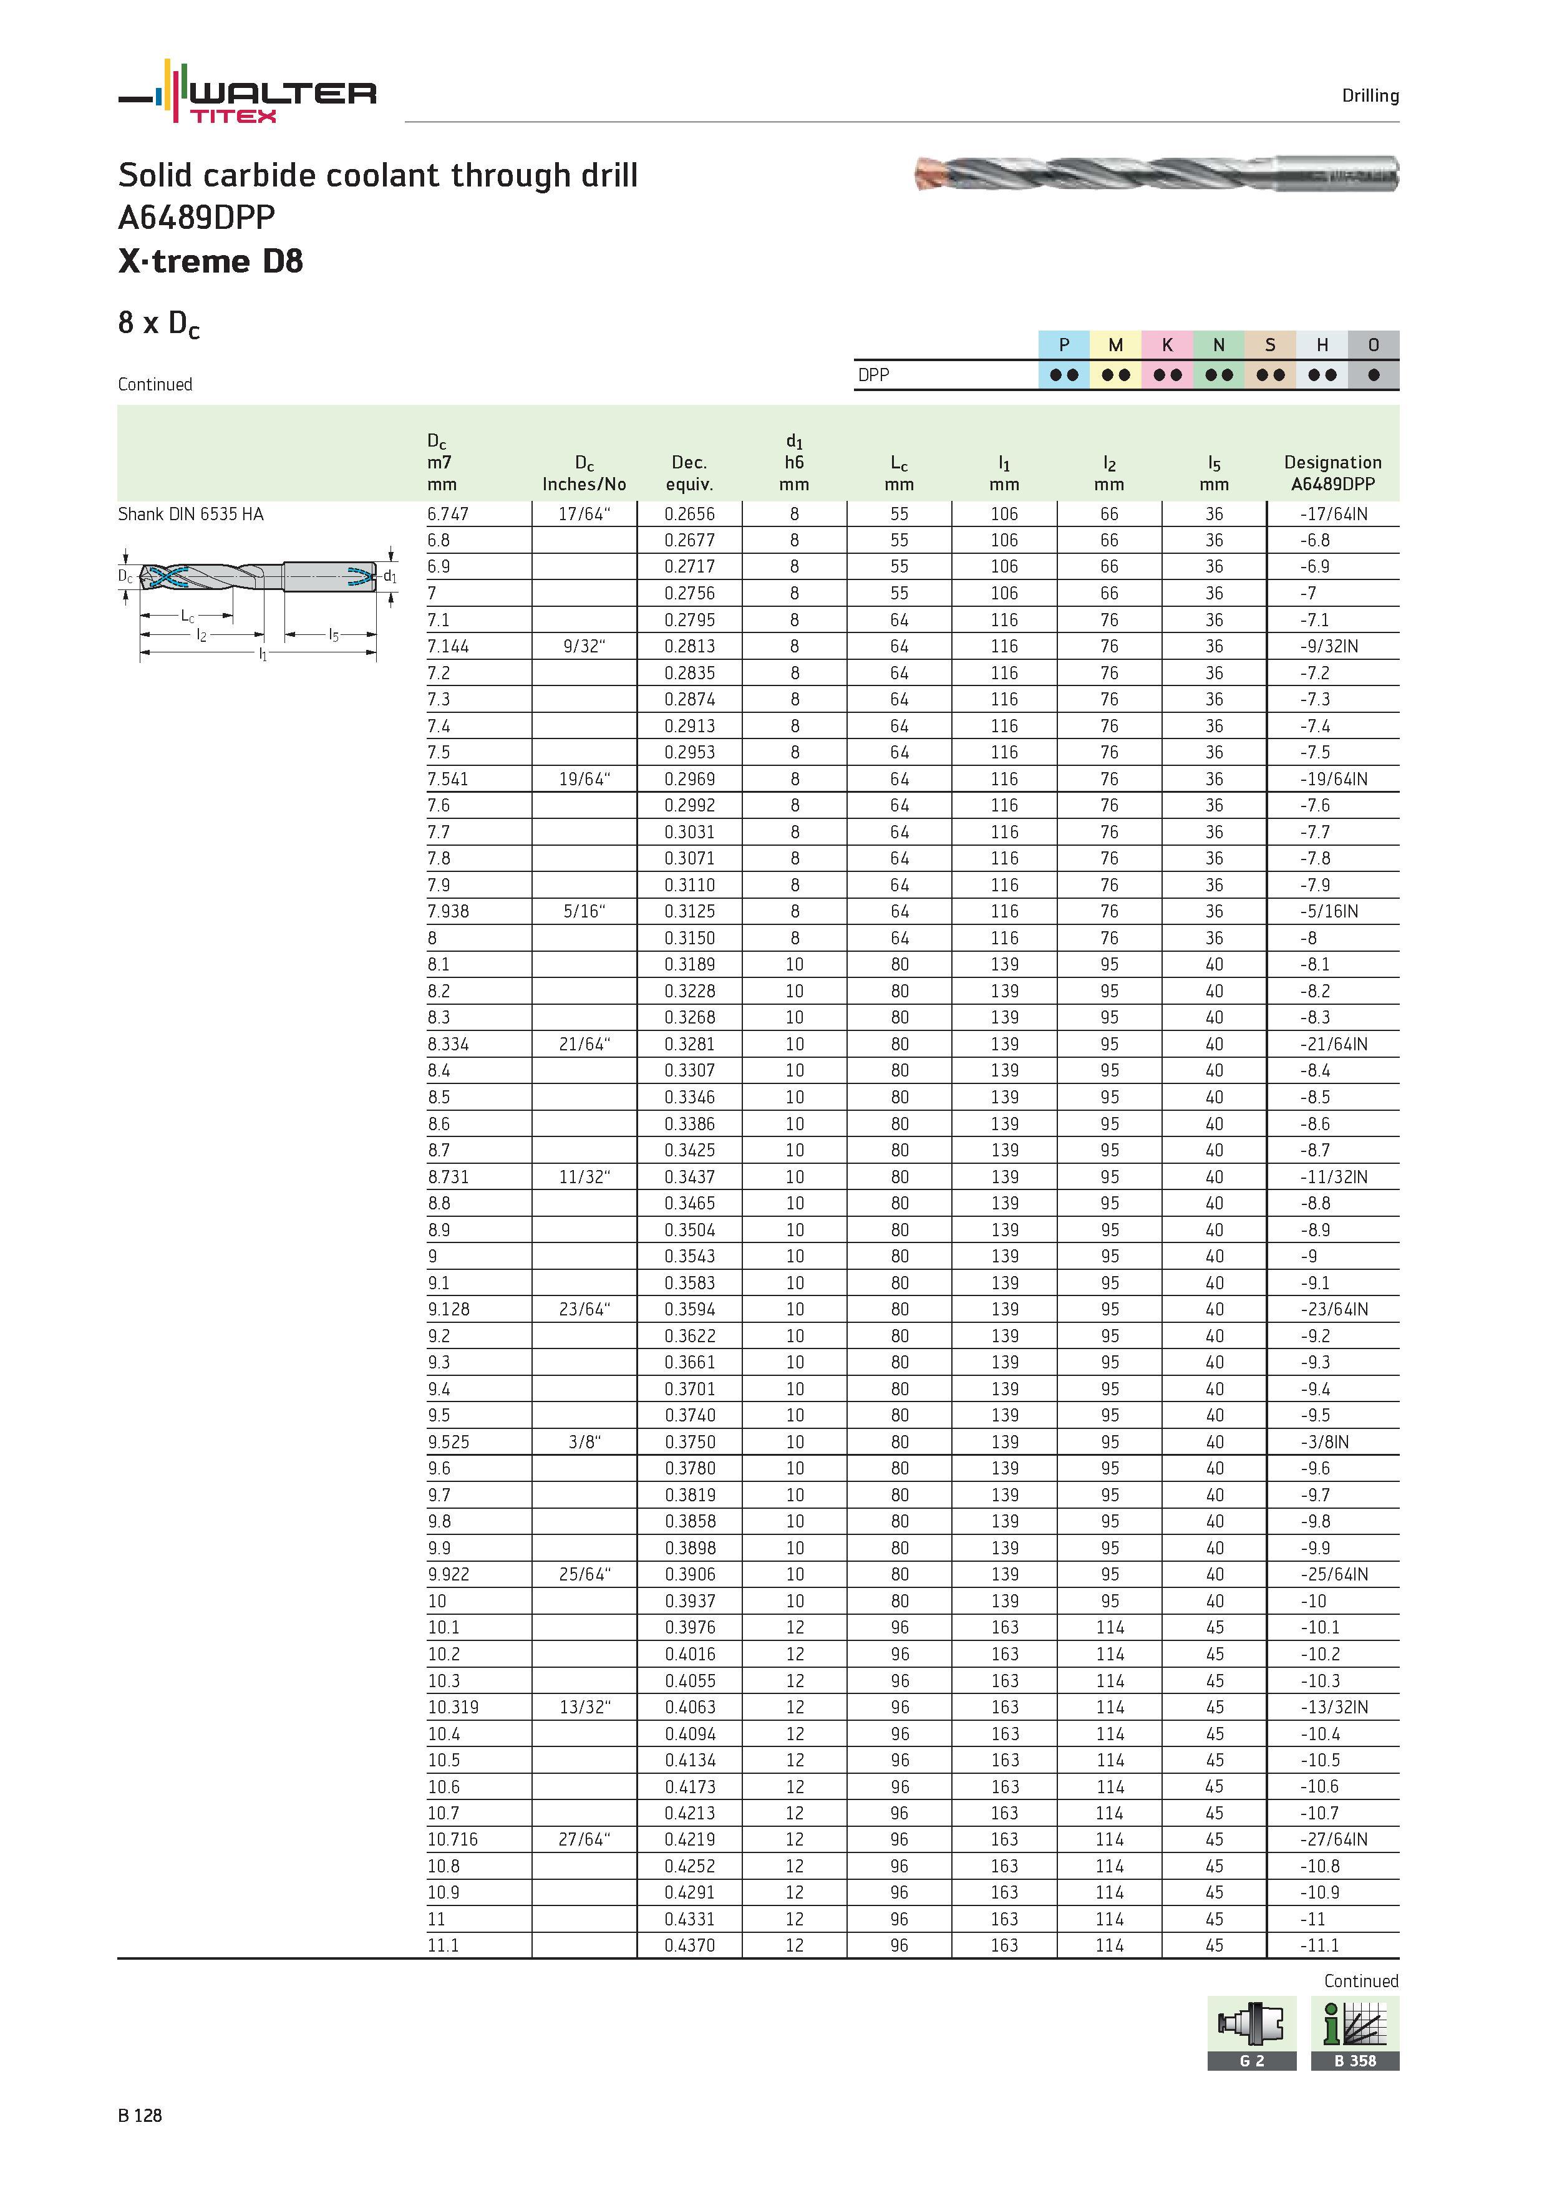Image resolution: width=1547 pixels, height=2188 pixels.
Task: Click the 'Solid carbide coolant through drill' title
Action: pos(377,175)
